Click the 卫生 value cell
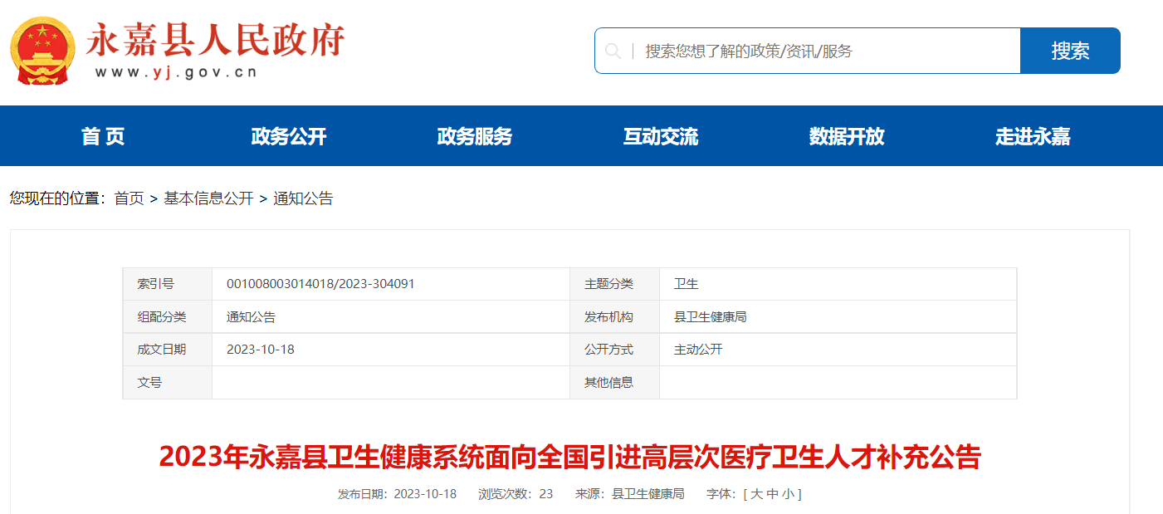The width and height of the screenshot is (1163, 514). click(838, 284)
